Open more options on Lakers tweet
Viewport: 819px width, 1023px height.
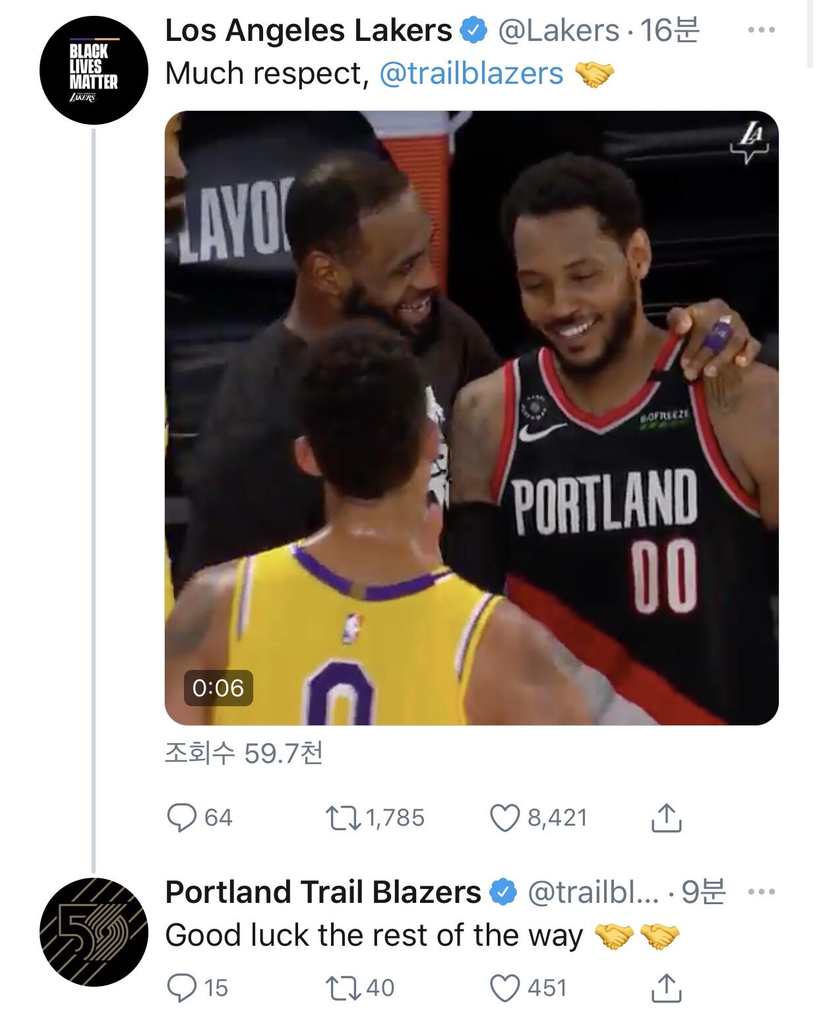[762, 30]
